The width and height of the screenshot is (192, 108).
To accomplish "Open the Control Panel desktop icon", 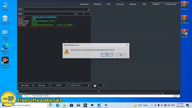I will pyautogui.click(x=5, y=35).
